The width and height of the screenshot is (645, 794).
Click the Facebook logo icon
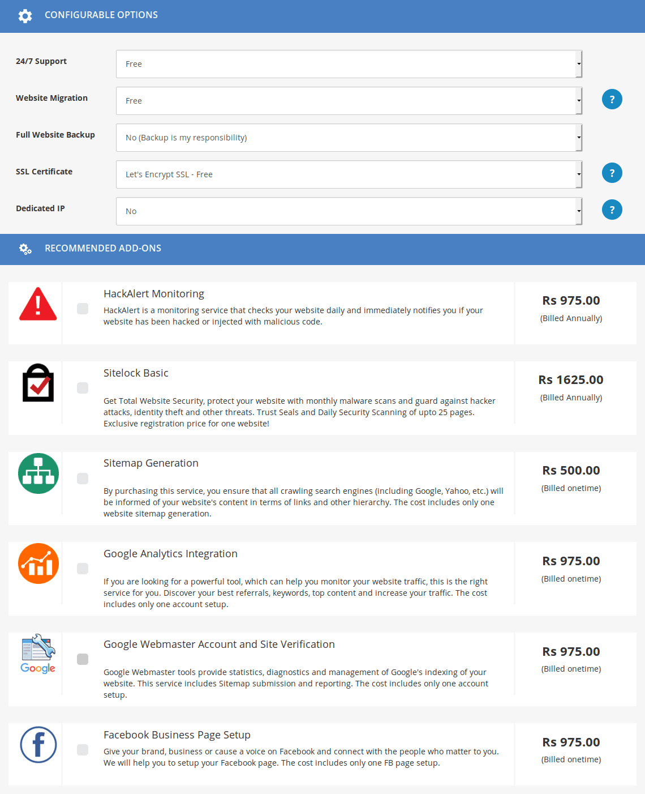pyautogui.click(x=38, y=745)
